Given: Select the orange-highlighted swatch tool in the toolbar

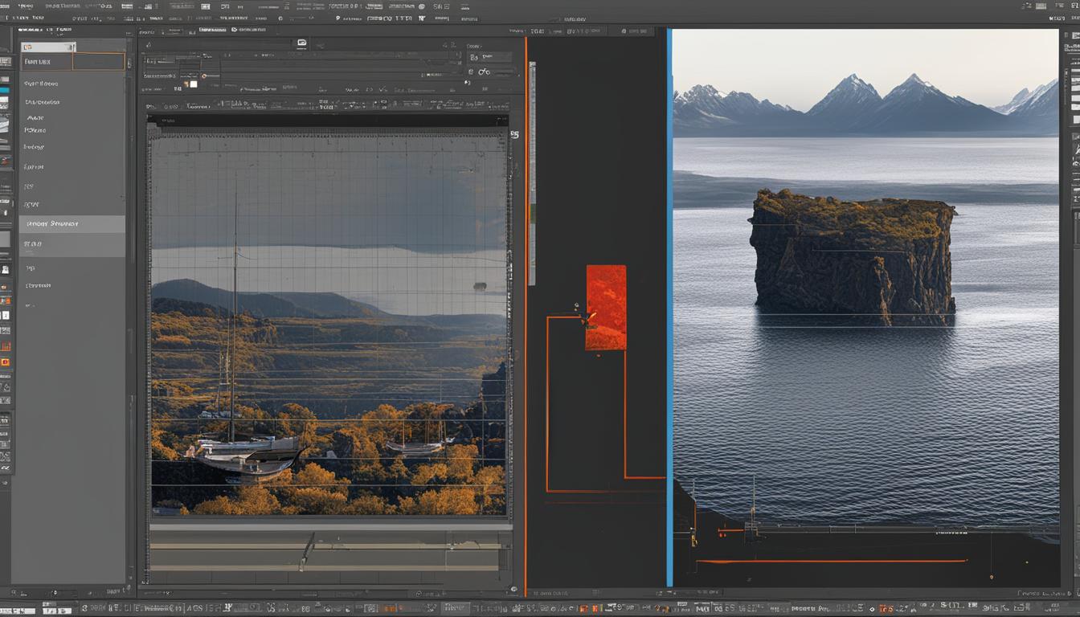Looking at the screenshot, I should (6, 362).
